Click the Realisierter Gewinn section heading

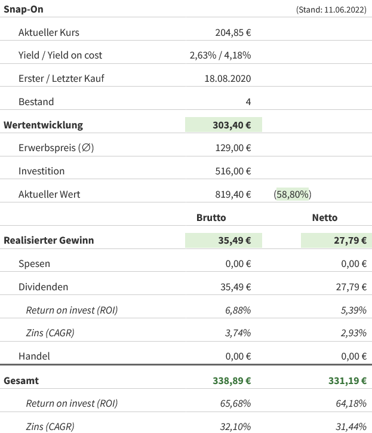[x=49, y=241]
